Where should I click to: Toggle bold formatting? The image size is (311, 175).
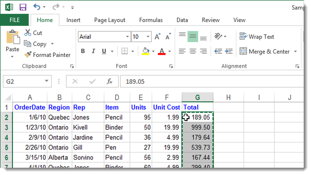point(83,51)
